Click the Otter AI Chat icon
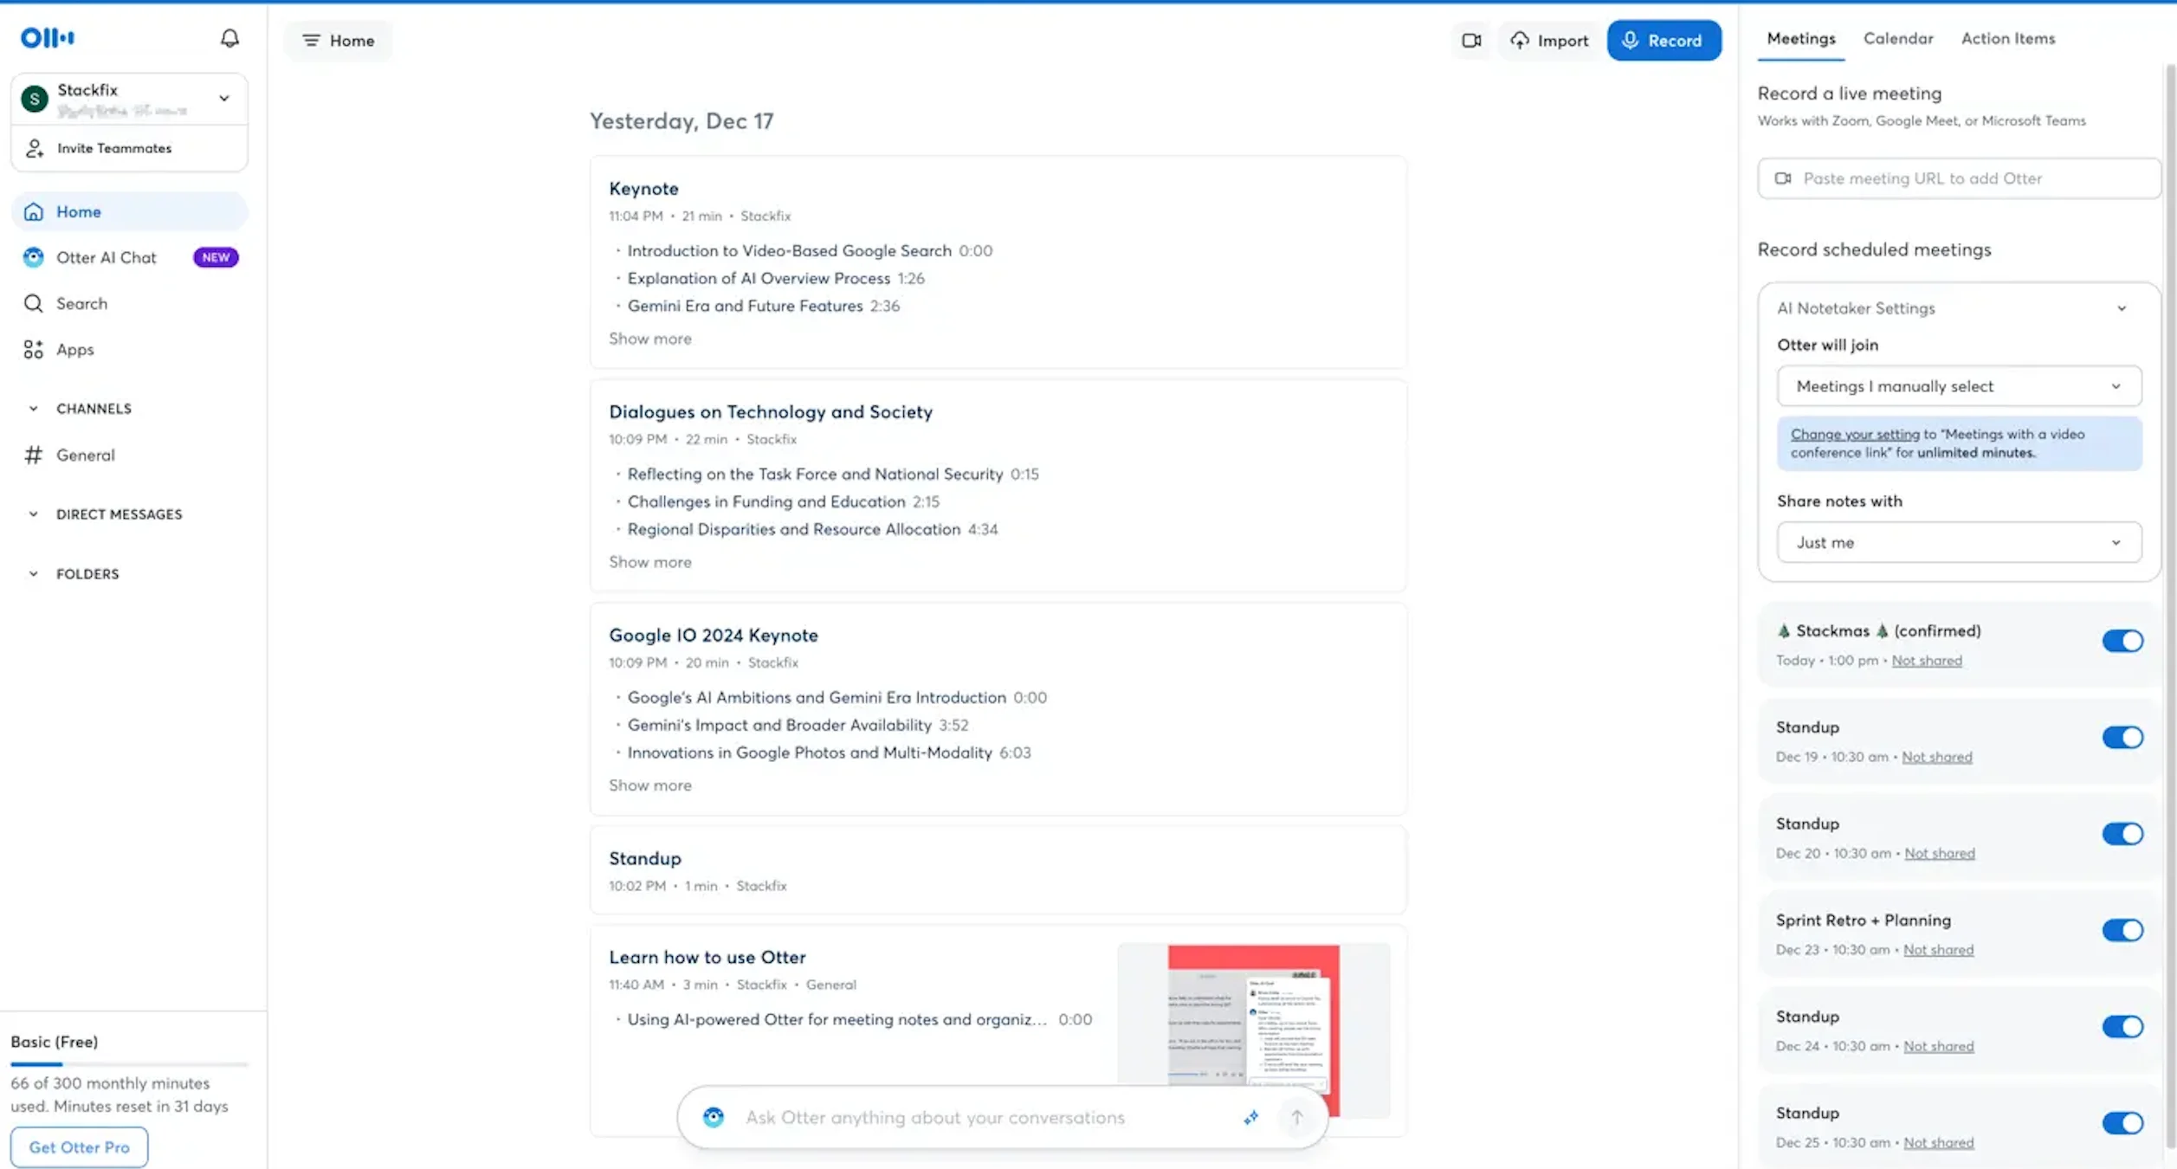2177x1169 pixels. click(34, 257)
